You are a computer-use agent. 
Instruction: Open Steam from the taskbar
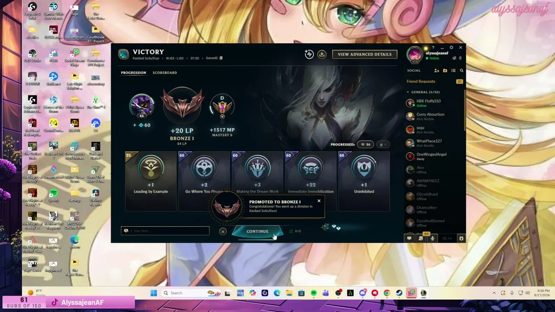399,293
